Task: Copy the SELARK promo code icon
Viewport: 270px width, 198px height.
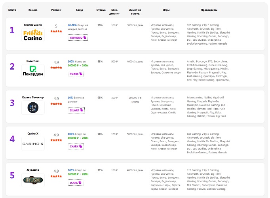Action: click(82, 110)
